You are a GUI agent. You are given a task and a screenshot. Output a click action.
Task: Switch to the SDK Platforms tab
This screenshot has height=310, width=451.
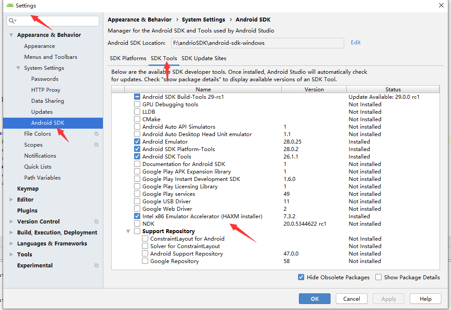tap(128, 58)
